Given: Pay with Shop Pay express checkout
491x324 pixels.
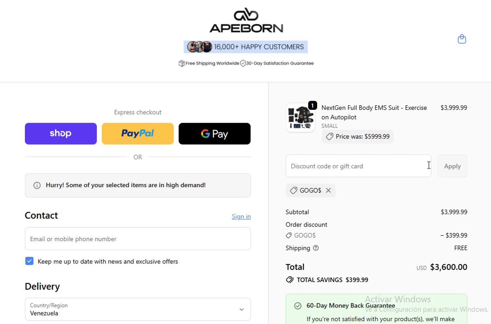Looking at the screenshot, I should pos(61,134).
